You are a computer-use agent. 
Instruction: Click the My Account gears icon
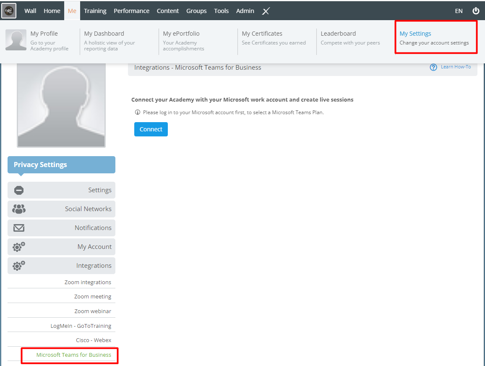point(19,246)
